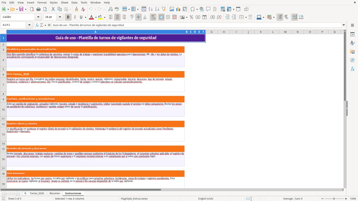This screenshot has width=358, height=201.
Task: Click the Clear Direct Formatting icon
Action: point(83,9)
